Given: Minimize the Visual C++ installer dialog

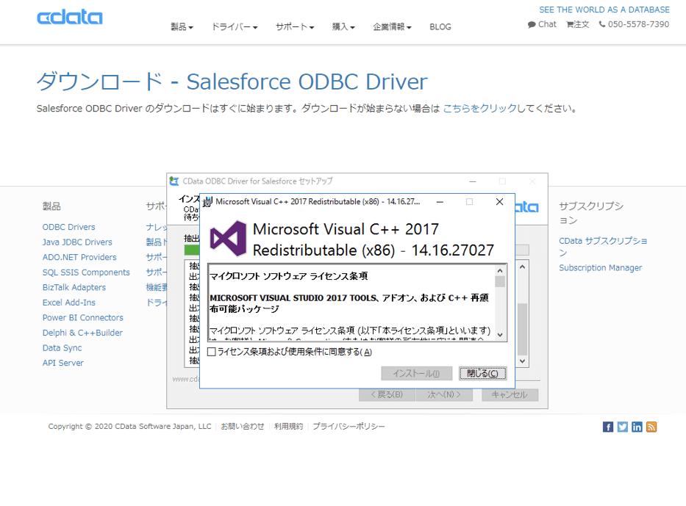Looking at the screenshot, I should [x=440, y=202].
